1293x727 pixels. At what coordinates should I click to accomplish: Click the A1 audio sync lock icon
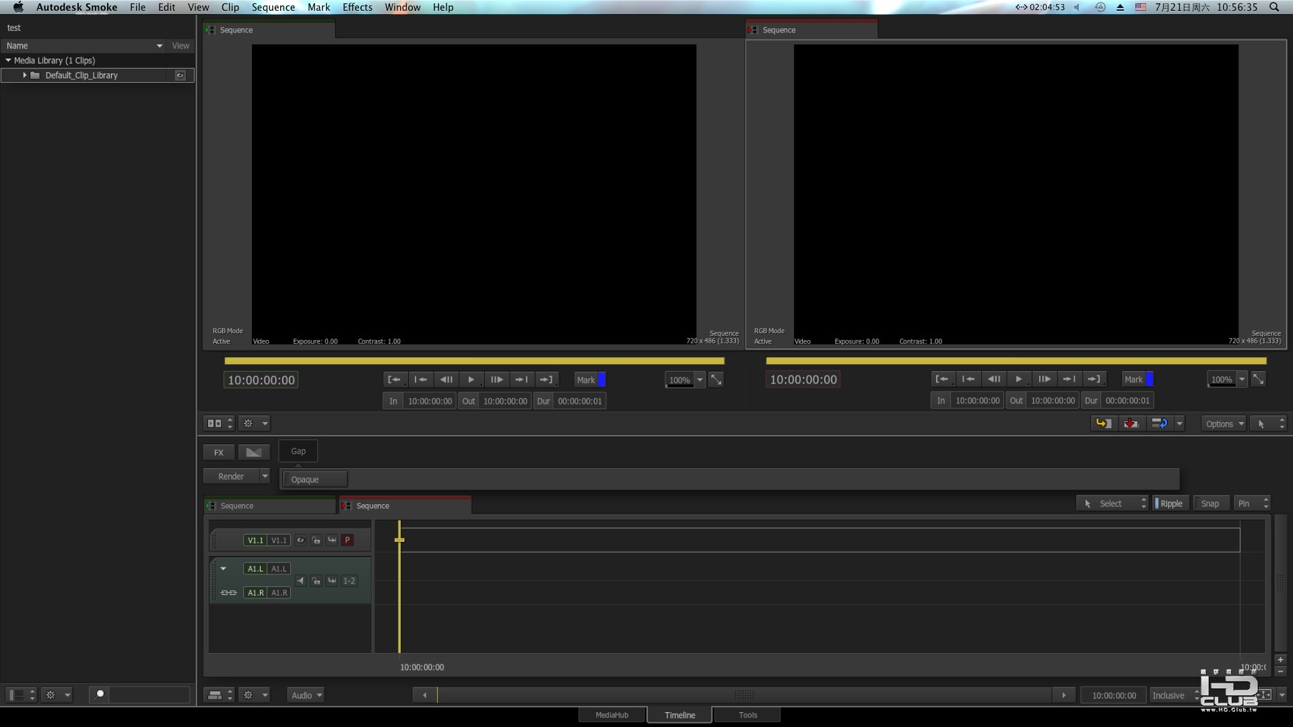pyautogui.click(x=331, y=581)
